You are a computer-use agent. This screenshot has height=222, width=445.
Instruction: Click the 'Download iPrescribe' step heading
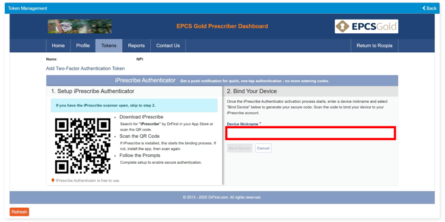141,117
